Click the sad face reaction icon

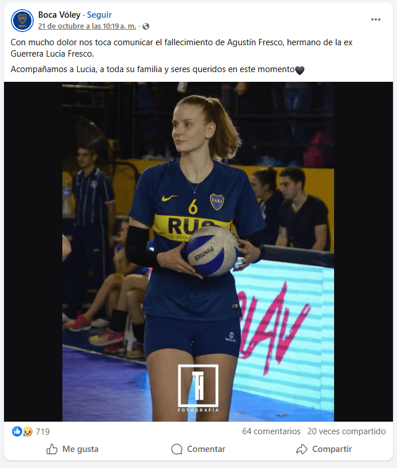tap(27, 431)
